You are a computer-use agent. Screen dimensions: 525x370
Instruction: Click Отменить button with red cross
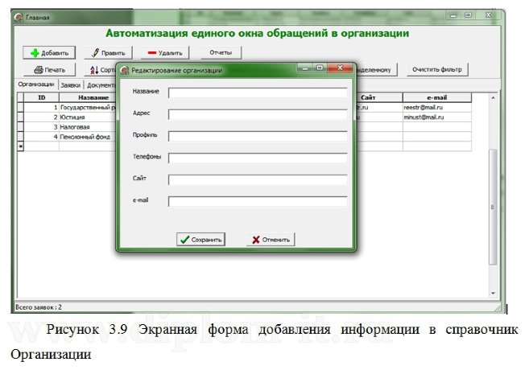(x=271, y=240)
